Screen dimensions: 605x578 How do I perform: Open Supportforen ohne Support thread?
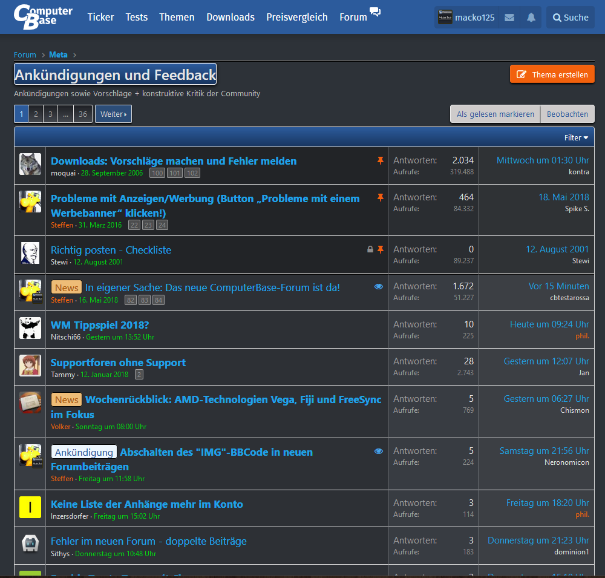[118, 363]
